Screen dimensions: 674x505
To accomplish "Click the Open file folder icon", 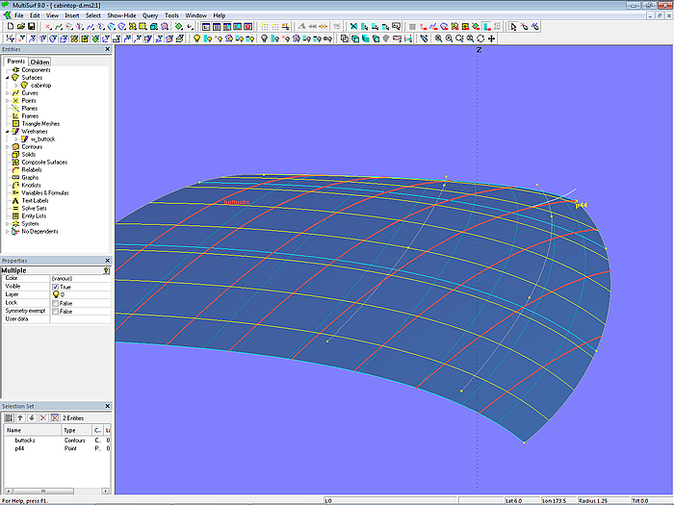I will [19, 27].
